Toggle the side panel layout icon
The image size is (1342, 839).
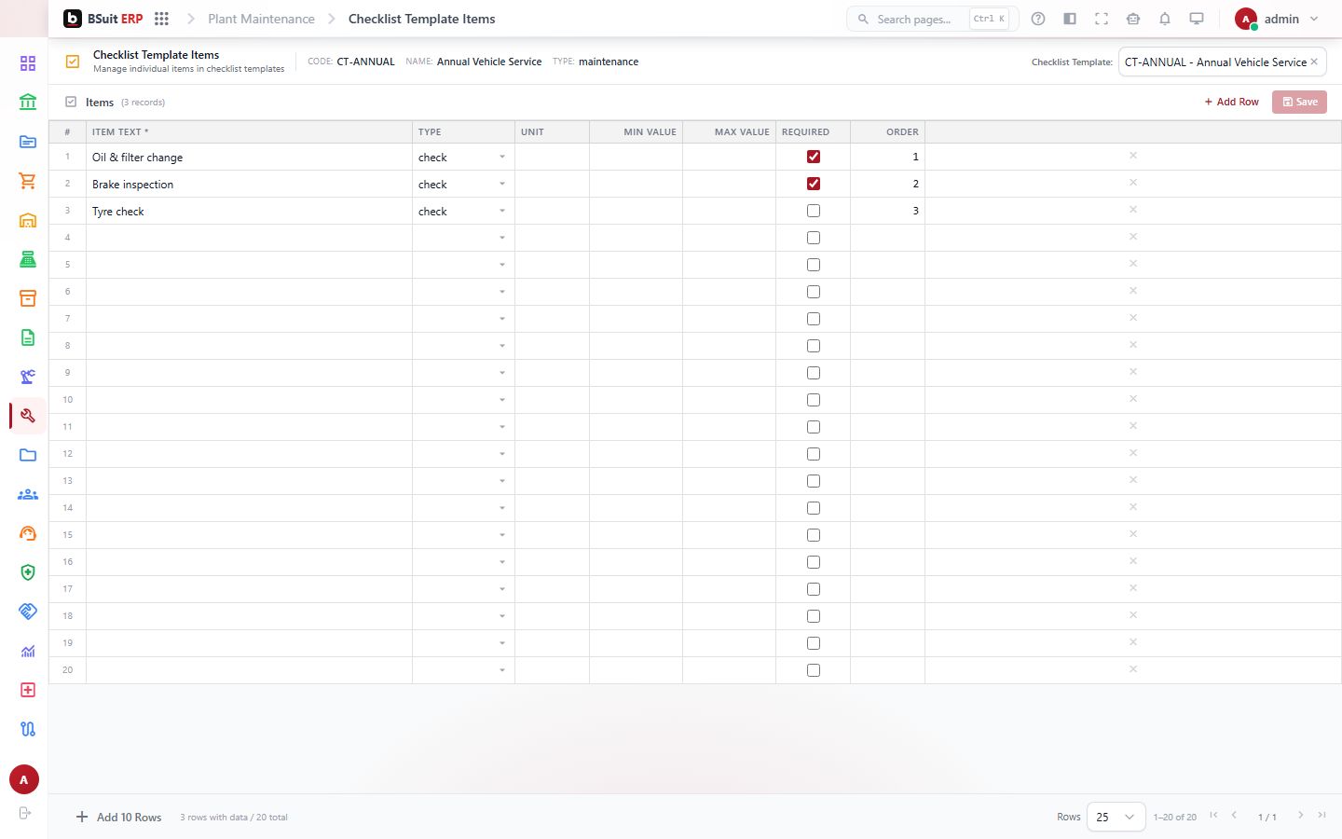(1070, 19)
